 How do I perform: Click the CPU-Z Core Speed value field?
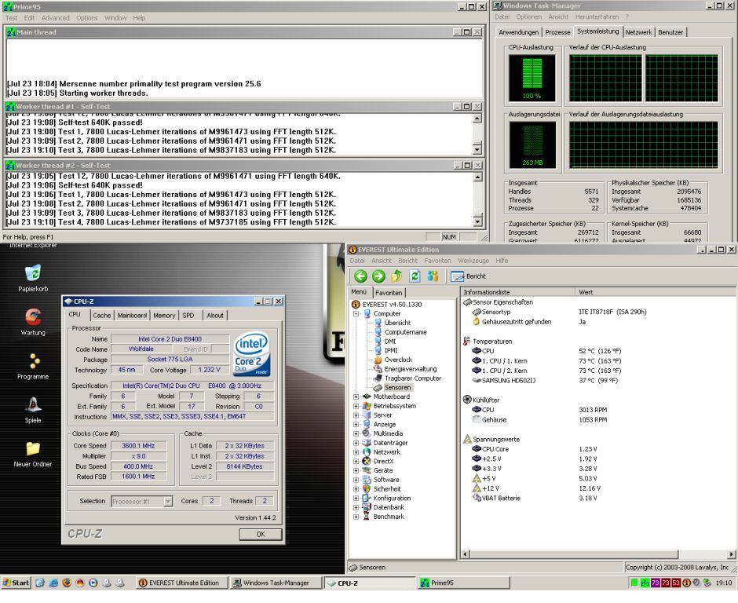click(138, 446)
